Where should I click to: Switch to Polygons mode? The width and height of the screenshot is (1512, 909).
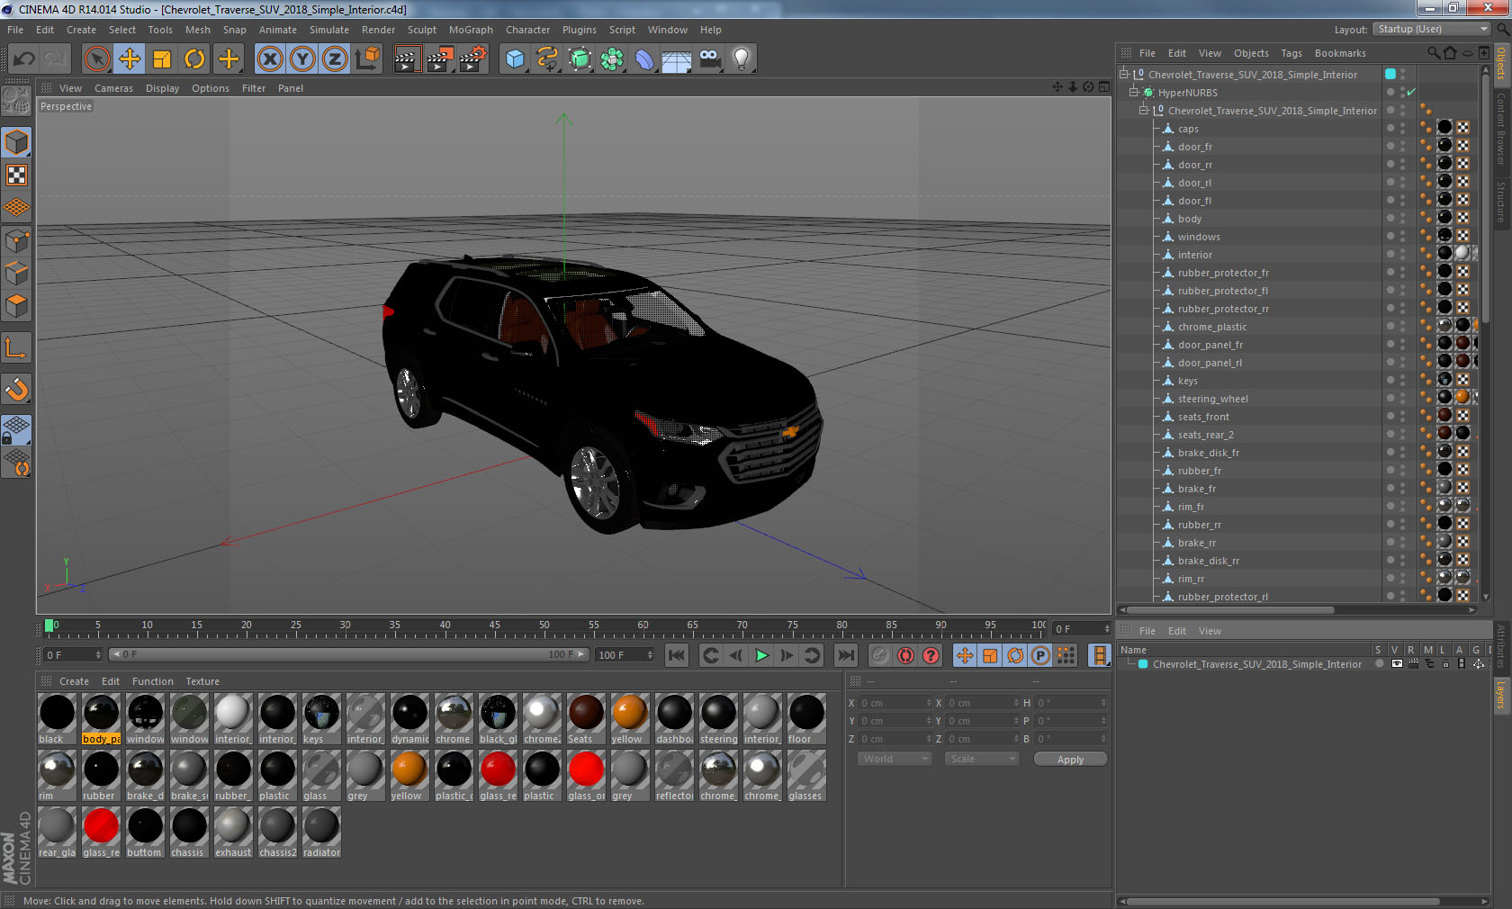16,306
